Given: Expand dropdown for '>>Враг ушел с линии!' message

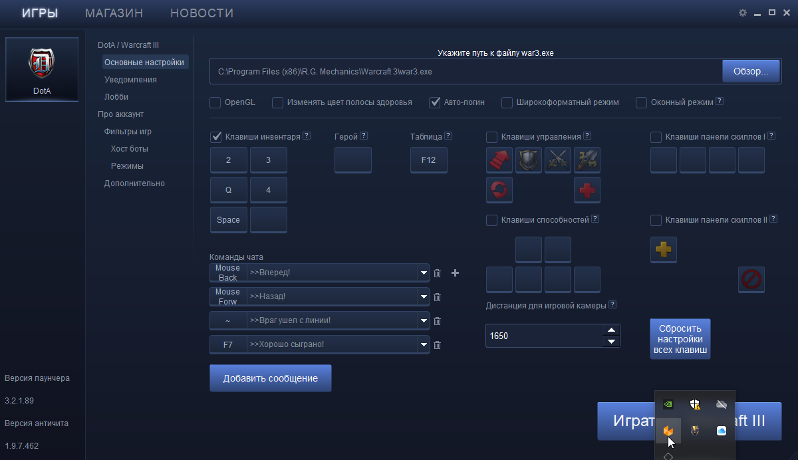Looking at the screenshot, I should point(424,321).
